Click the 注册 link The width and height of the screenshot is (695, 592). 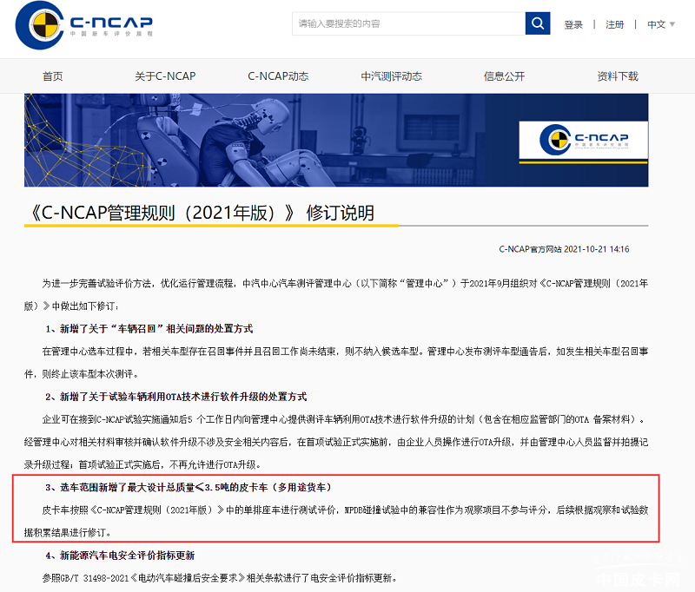pyautogui.click(x=614, y=24)
